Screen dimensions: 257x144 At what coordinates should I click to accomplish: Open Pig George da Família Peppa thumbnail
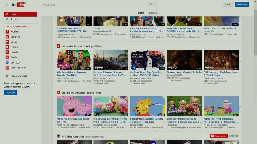111,106
